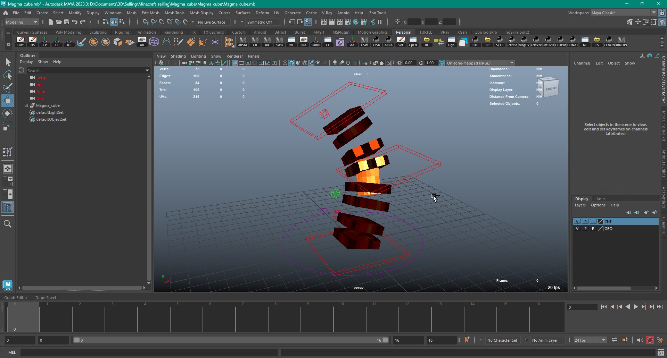667x358 pixels.
Task: Click the CpEd shelf icon
Action: (x=413, y=42)
